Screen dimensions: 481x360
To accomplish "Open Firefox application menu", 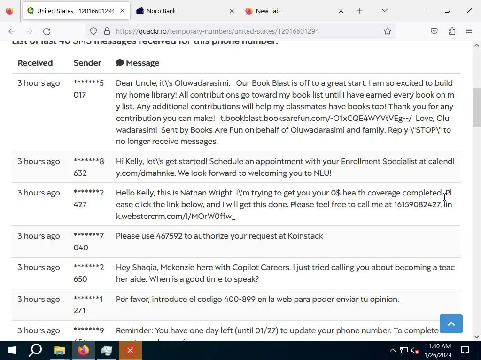I will 469,31.
